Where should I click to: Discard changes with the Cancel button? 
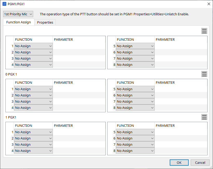(200, 163)
